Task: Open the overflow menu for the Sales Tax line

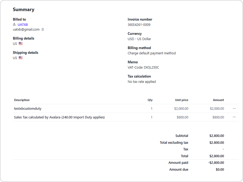Action: (x=234, y=117)
